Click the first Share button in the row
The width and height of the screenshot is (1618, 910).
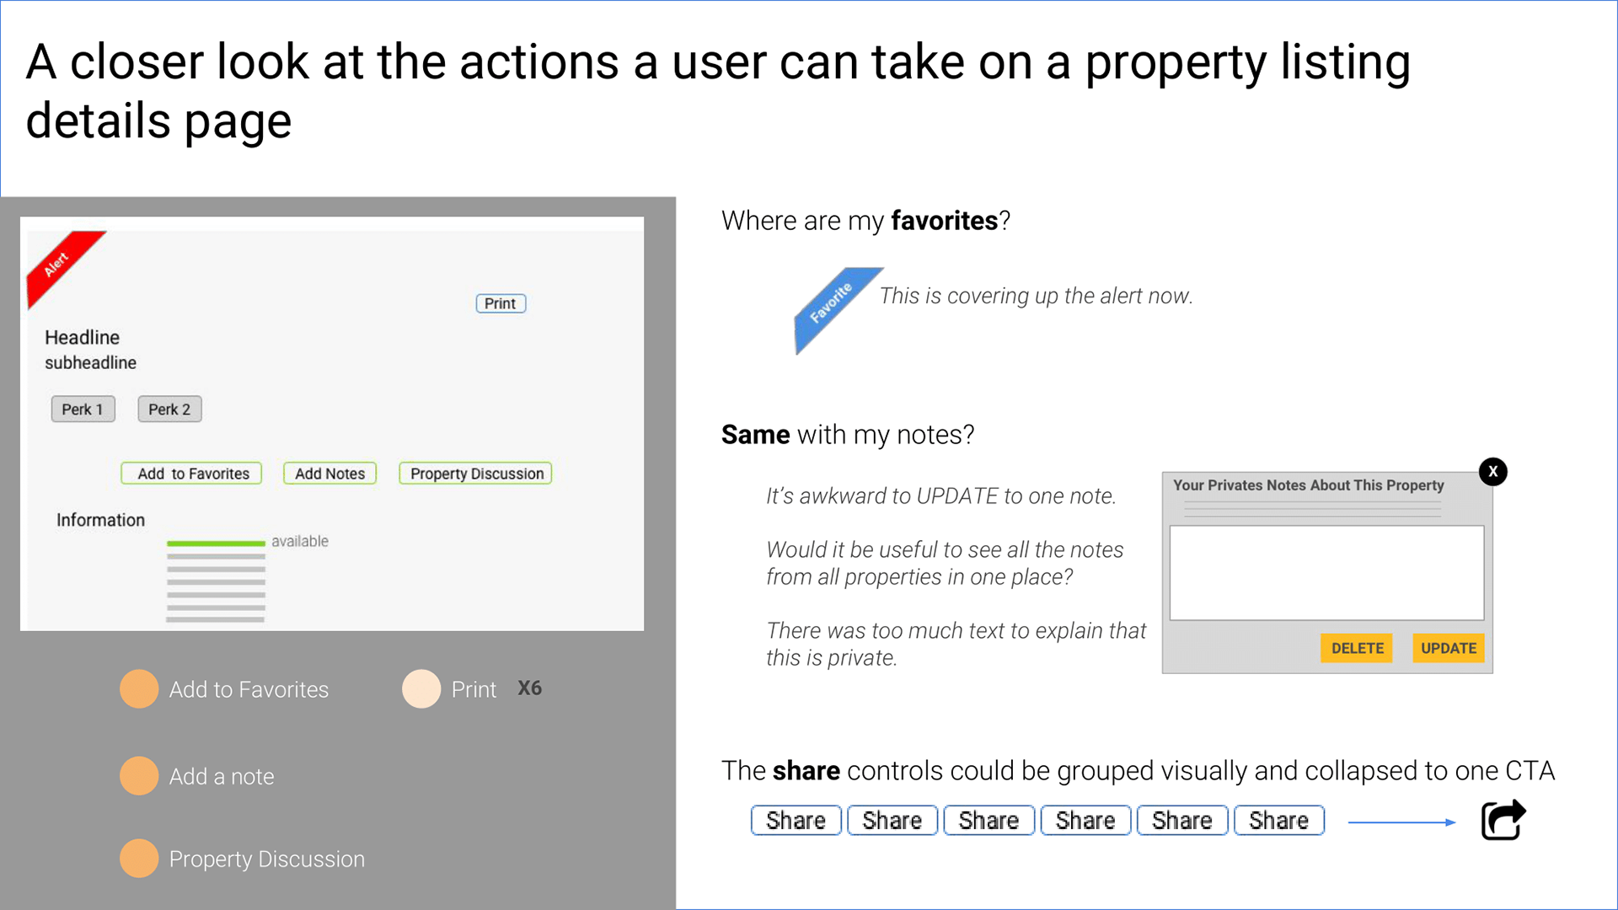(x=796, y=821)
